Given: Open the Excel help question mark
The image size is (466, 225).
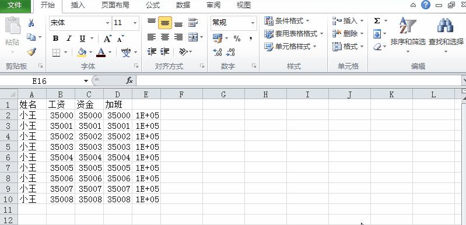Looking at the screenshot, I should click(426, 5).
